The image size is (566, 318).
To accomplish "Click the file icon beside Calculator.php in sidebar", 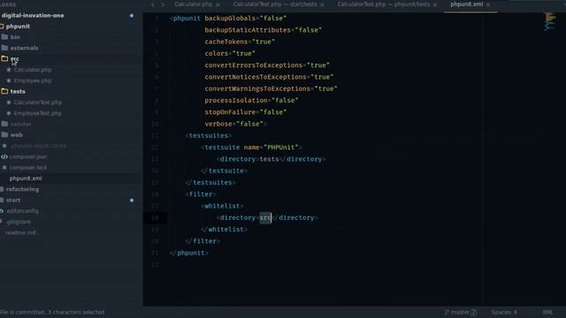I will 9,70.
